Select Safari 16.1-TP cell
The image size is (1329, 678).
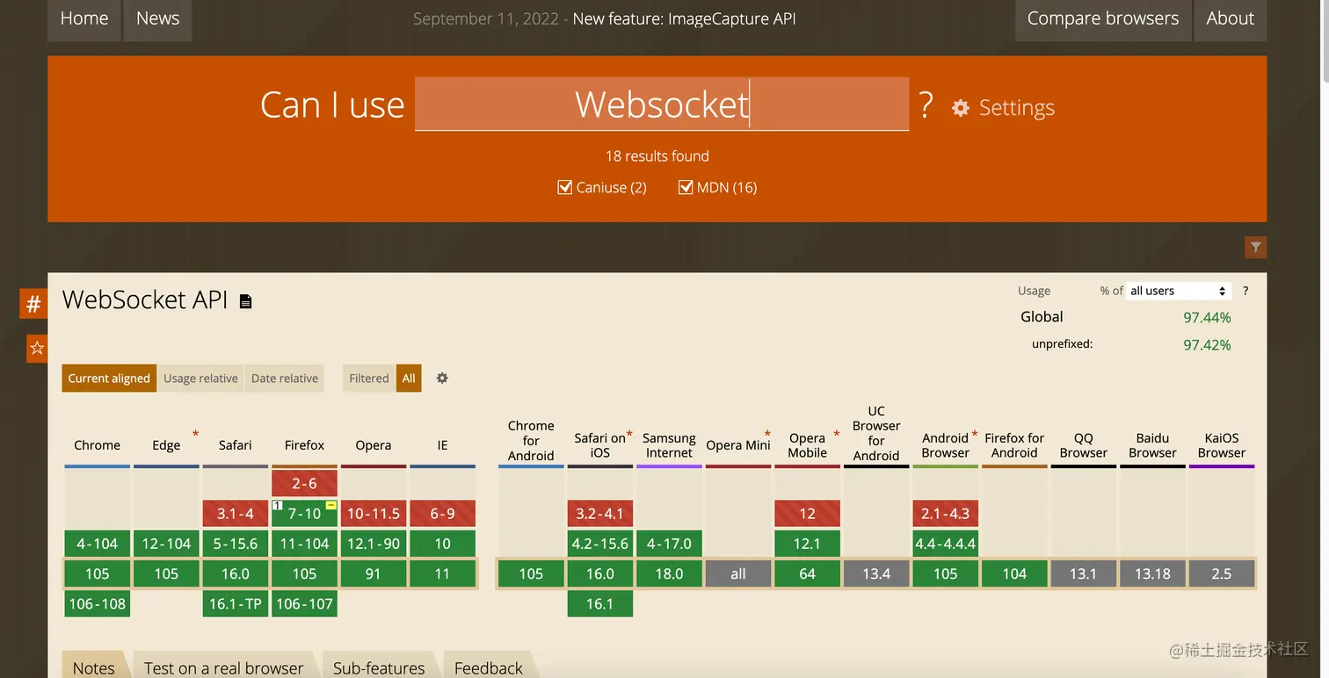pos(236,603)
